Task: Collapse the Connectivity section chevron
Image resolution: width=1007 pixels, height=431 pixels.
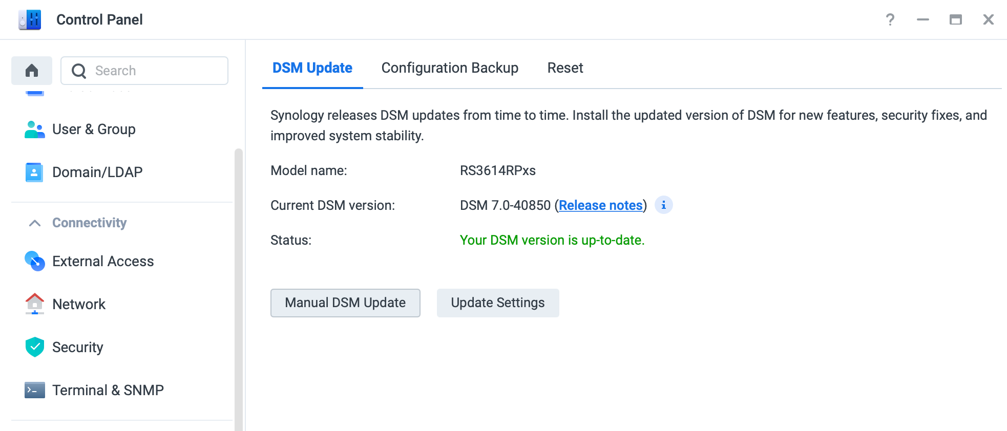Action: tap(35, 223)
